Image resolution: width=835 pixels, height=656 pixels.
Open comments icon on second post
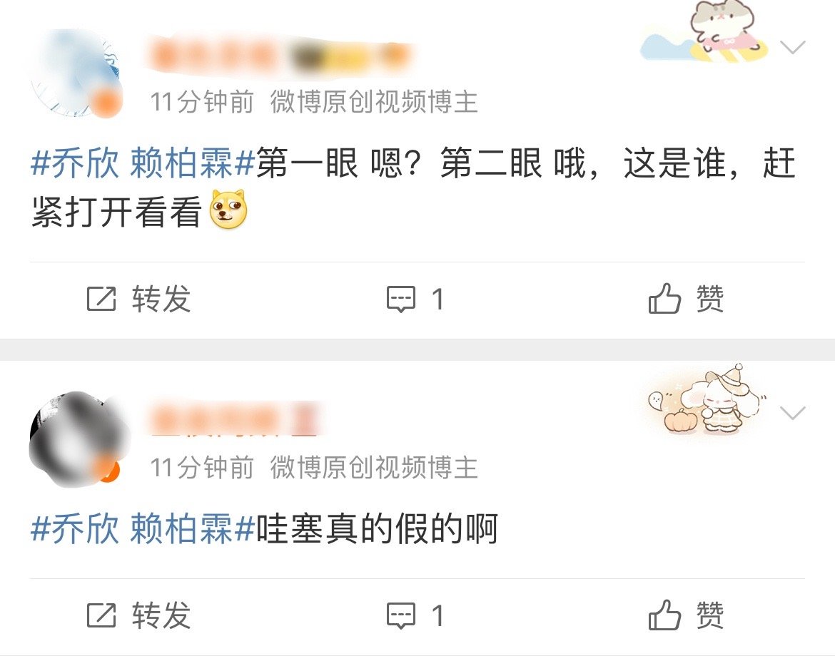tap(400, 615)
